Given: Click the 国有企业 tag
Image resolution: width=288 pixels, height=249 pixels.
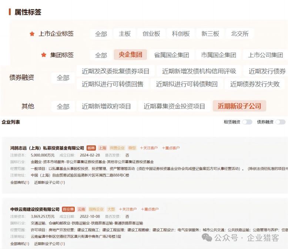Looking at the screenshot, I should (96, 209).
